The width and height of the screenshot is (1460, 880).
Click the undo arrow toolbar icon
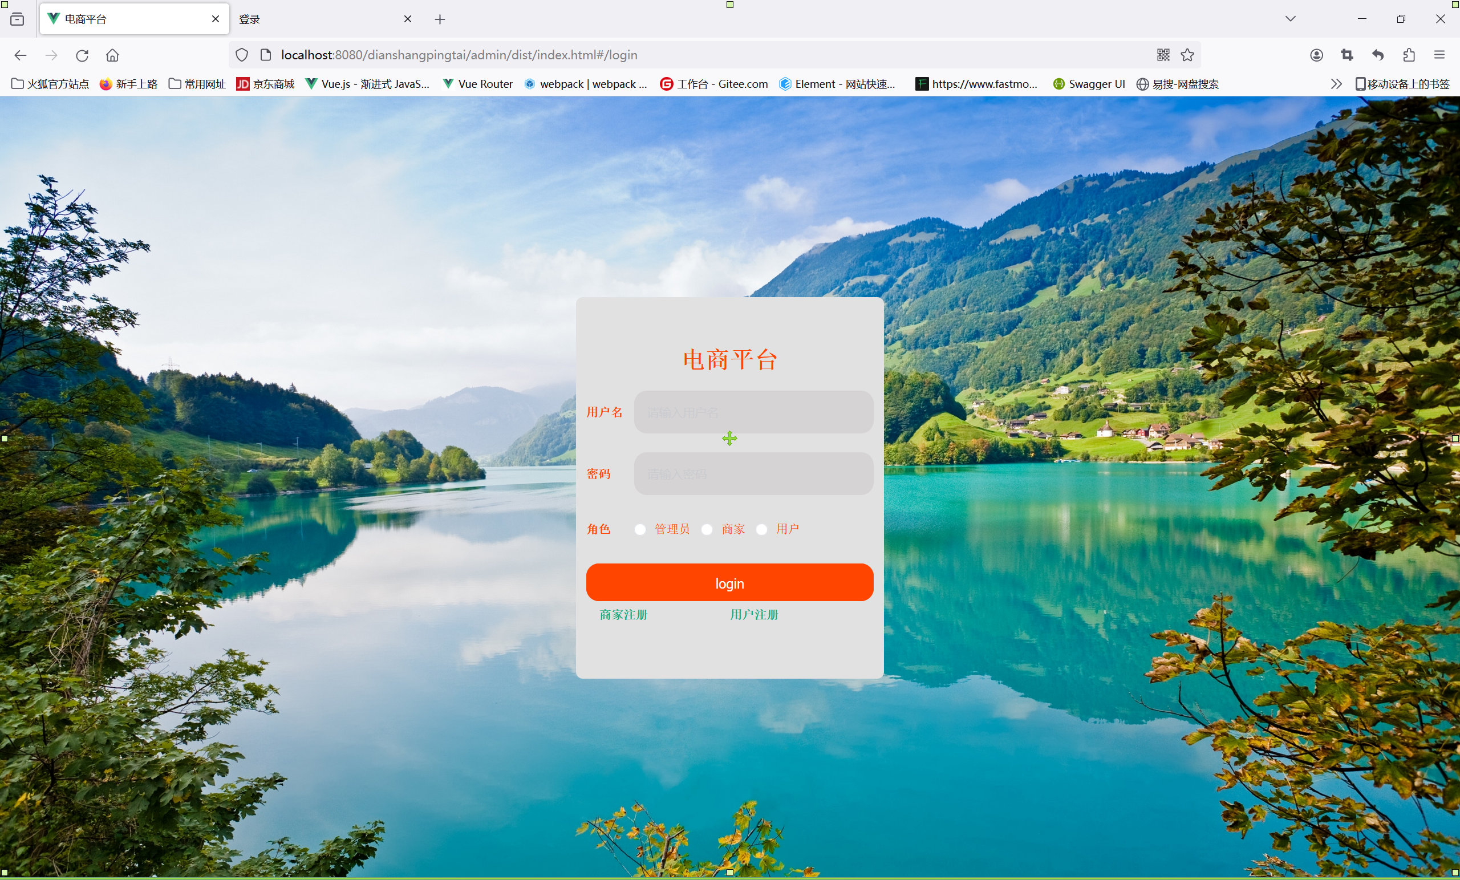(1378, 55)
